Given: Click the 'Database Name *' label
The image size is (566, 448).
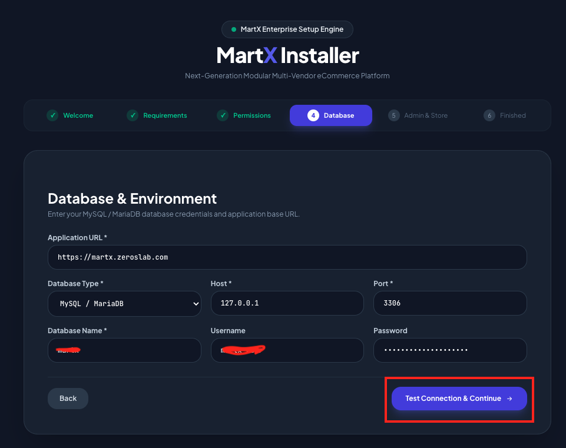Looking at the screenshot, I should click(x=77, y=331).
